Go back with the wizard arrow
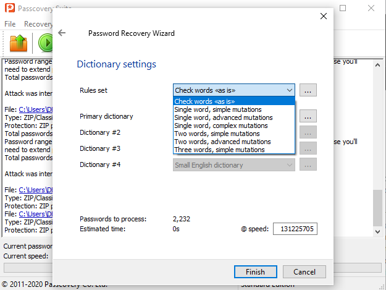This screenshot has width=386, height=290. 62,33
